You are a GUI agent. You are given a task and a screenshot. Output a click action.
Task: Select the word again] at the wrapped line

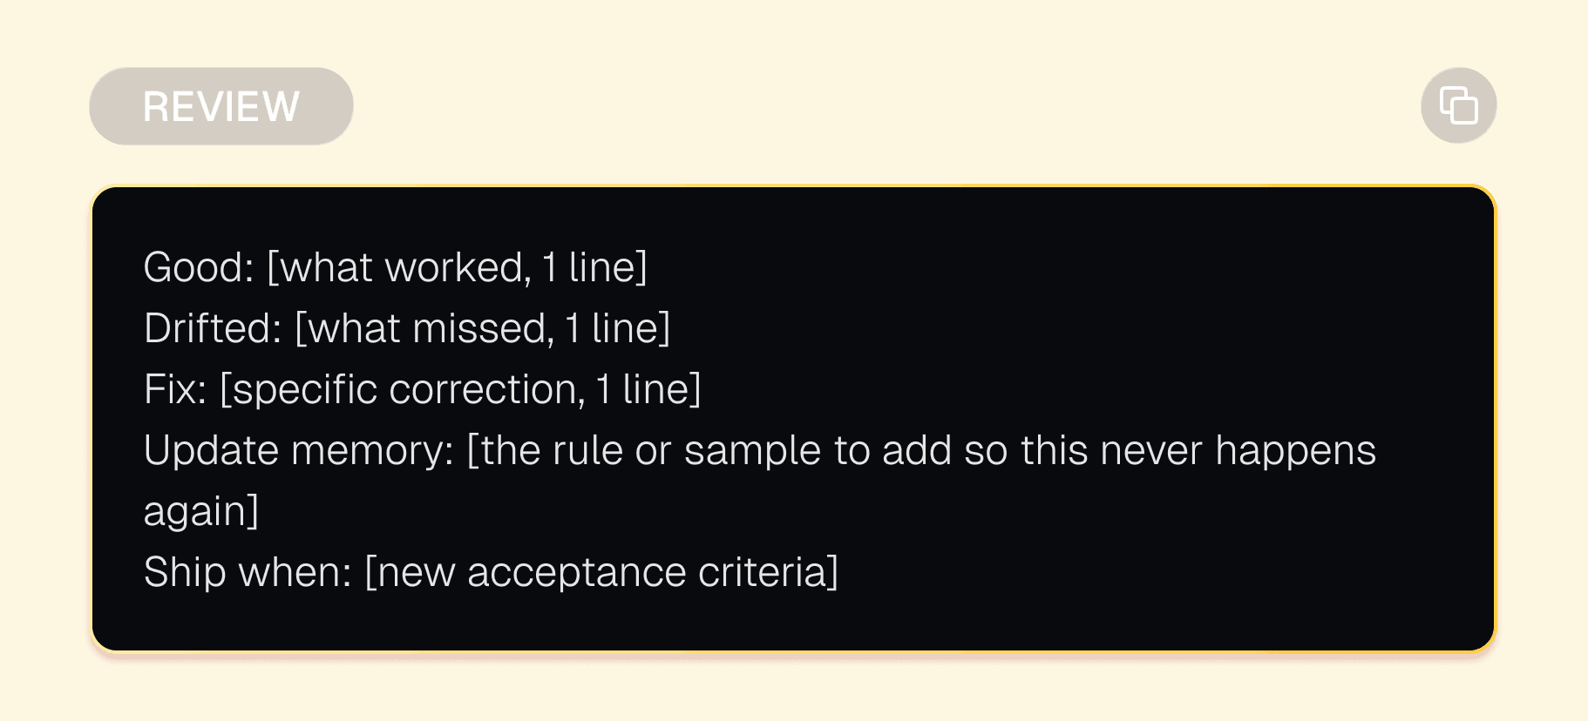click(x=200, y=510)
